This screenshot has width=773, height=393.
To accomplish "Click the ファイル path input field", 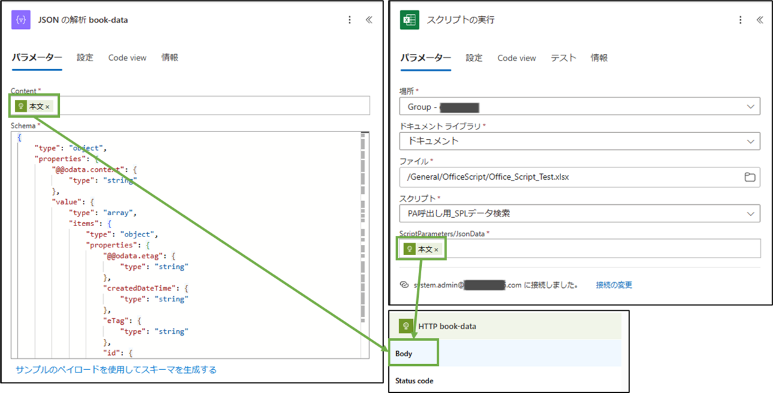I will pyautogui.click(x=580, y=177).
